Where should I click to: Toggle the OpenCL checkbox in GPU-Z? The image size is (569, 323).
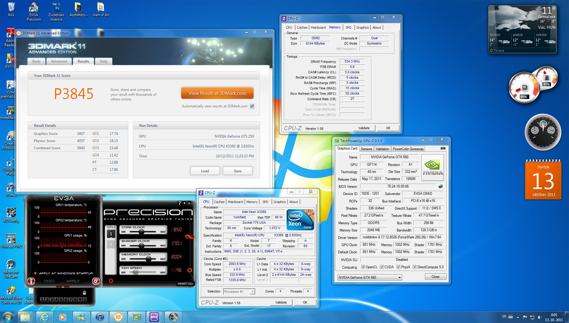[x=363, y=267]
